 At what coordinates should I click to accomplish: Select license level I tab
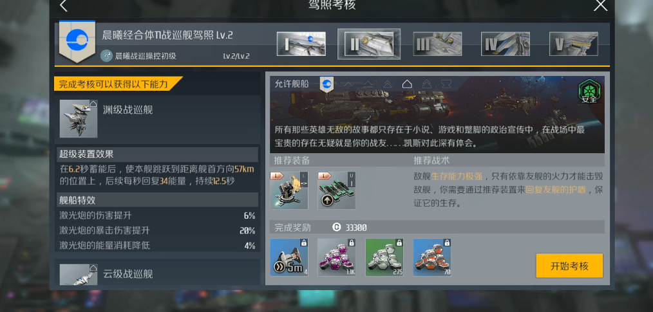pos(301,44)
